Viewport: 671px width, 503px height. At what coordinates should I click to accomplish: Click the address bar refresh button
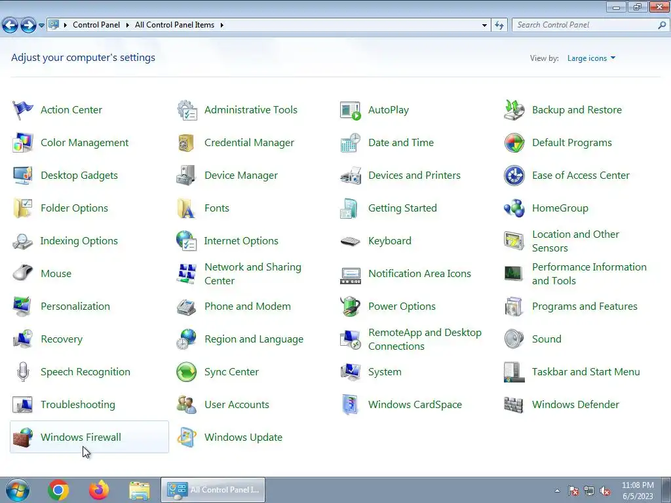coord(499,26)
